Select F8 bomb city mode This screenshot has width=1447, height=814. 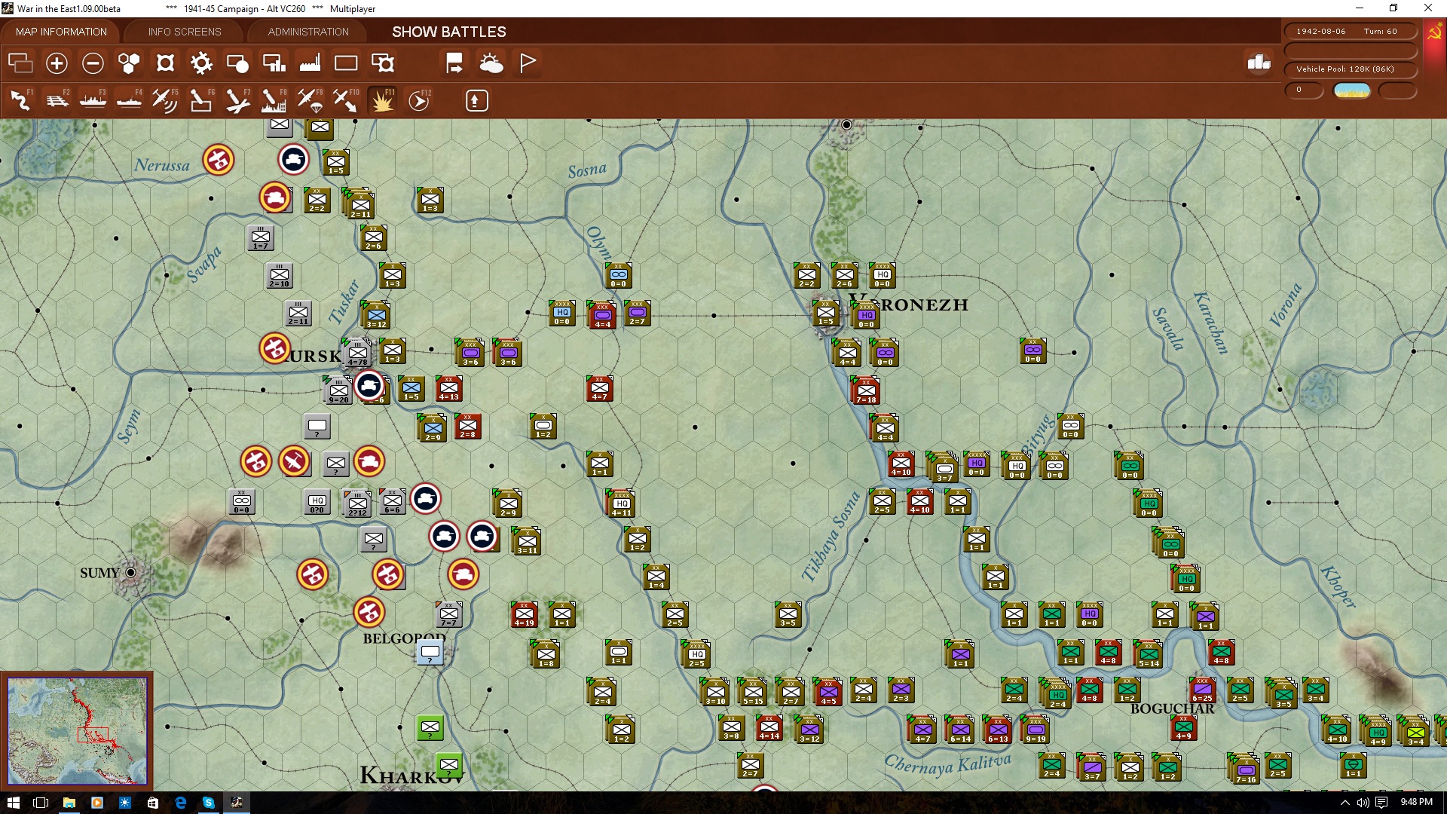click(x=274, y=100)
